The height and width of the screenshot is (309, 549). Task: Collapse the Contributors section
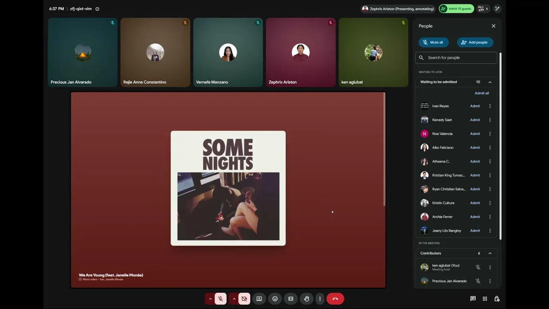point(490,253)
